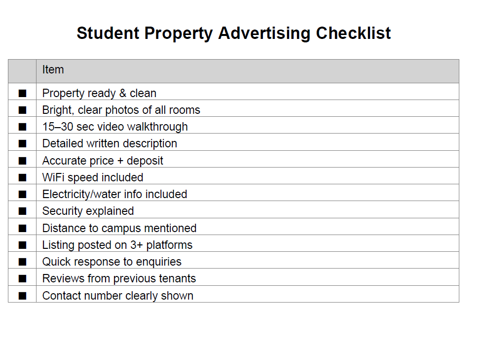The height and width of the screenshot is (340, 484).
Task: Mark the 15–30 sec video walkthrough checkbox
Action: tap(22, 127)
